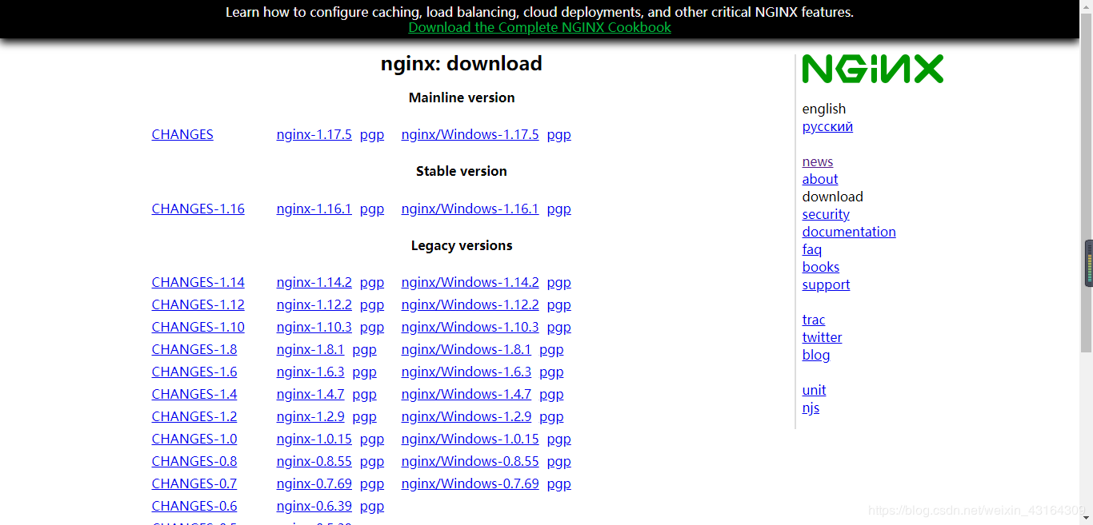Open the njs link
This screenshot has width=1093, height=525.
click(x=811, y=408)
